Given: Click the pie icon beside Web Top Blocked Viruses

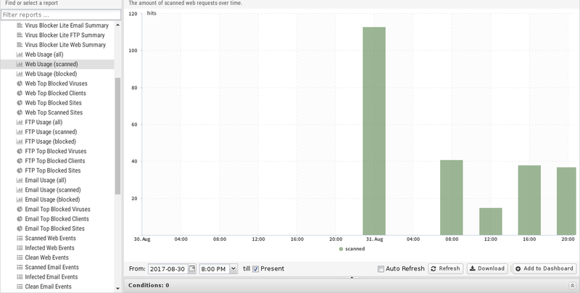Looking at the screenshot, I should (x=20, y=83).
